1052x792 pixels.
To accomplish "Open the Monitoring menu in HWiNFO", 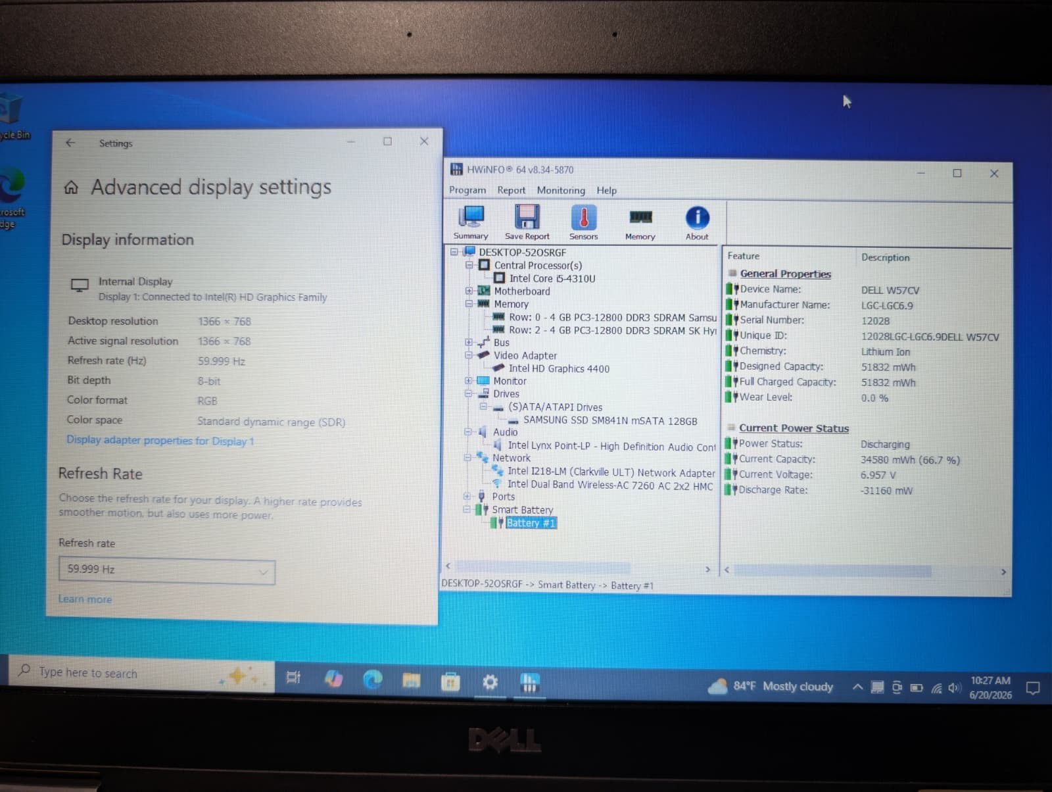I will tap(561, 190).
